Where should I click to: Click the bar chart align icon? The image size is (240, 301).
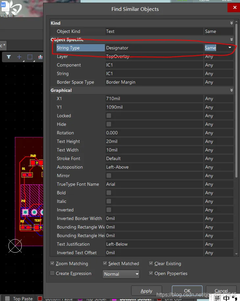click(x=40, y=57)
